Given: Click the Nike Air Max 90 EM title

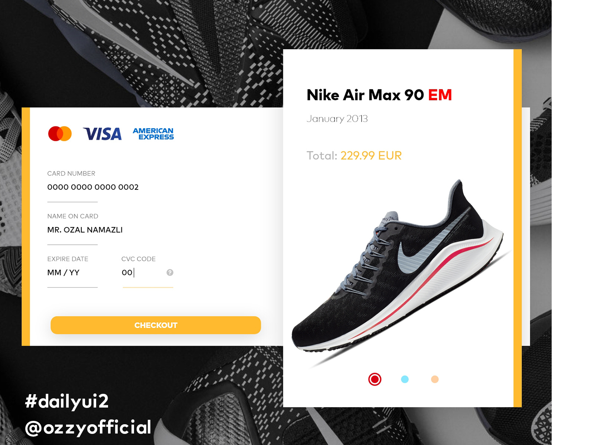Looking at the screenshot, I should click(379, 95).
